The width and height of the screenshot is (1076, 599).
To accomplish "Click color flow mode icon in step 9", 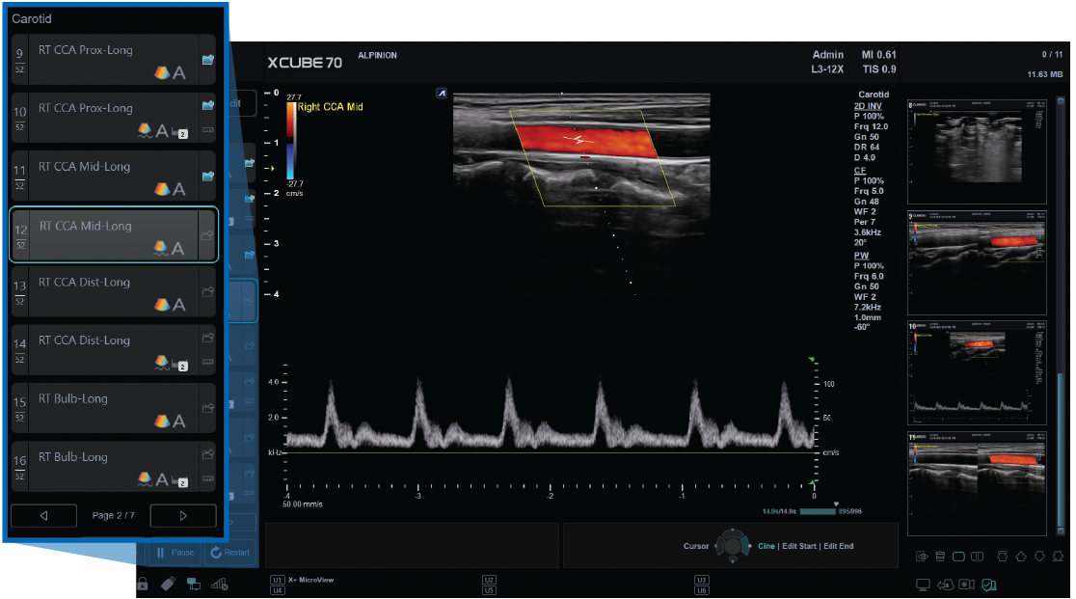I will coord(162,72).
